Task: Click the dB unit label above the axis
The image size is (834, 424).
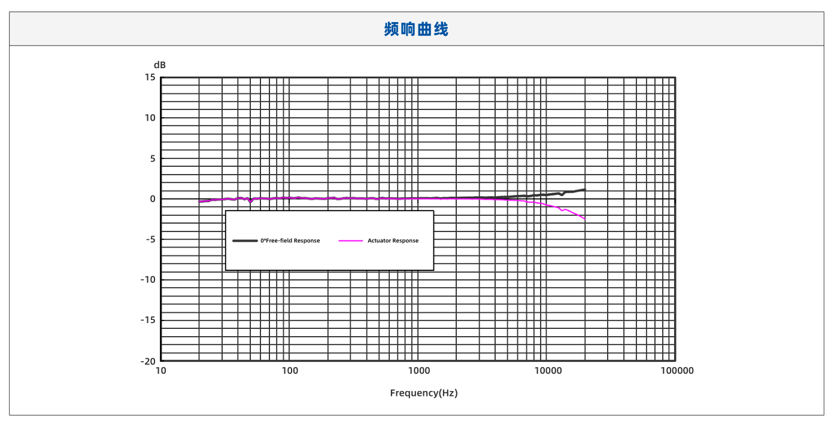Action: click(160, 65)
